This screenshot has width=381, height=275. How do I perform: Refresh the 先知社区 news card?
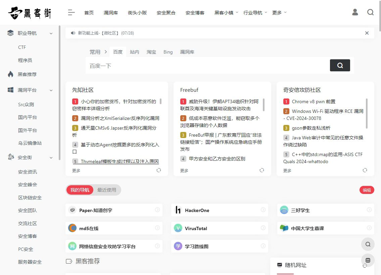159,170
